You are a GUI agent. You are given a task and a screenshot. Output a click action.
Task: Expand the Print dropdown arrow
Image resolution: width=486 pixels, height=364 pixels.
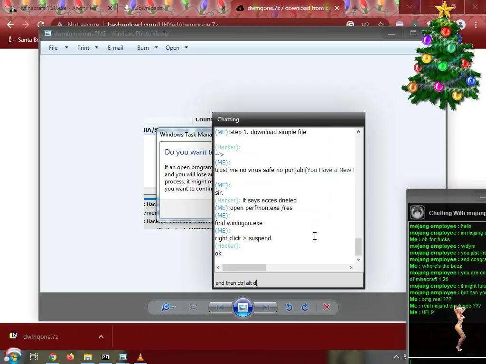point(96,48)
